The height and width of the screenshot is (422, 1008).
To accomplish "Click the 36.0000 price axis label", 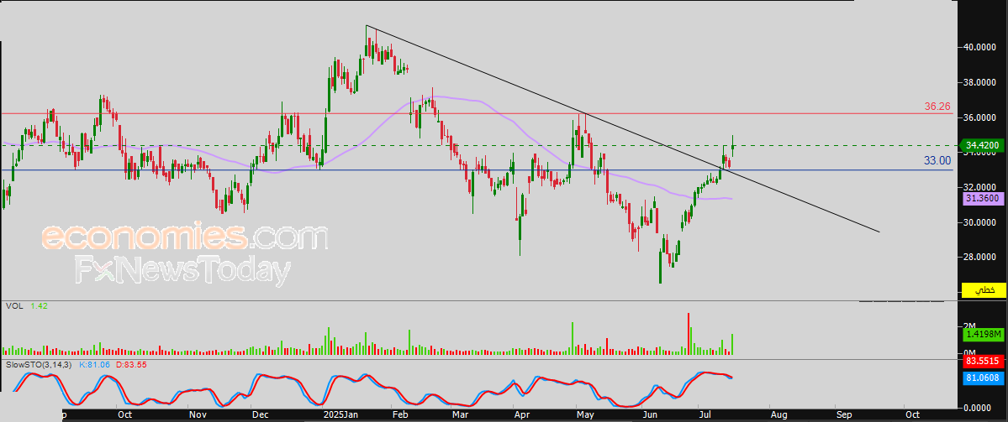I will click(981, 118).
